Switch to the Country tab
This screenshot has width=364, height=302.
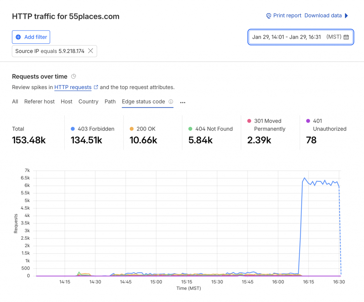pyautogui.click(x=88, y=102)
